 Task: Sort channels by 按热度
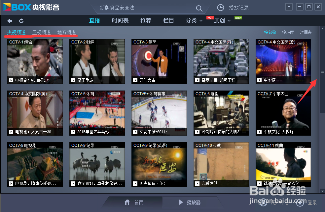click(288, 32)
